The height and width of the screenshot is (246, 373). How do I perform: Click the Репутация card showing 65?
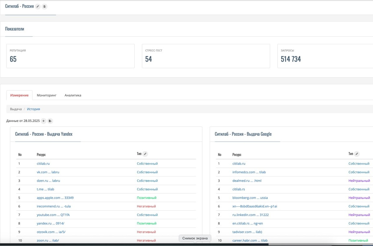71,56
